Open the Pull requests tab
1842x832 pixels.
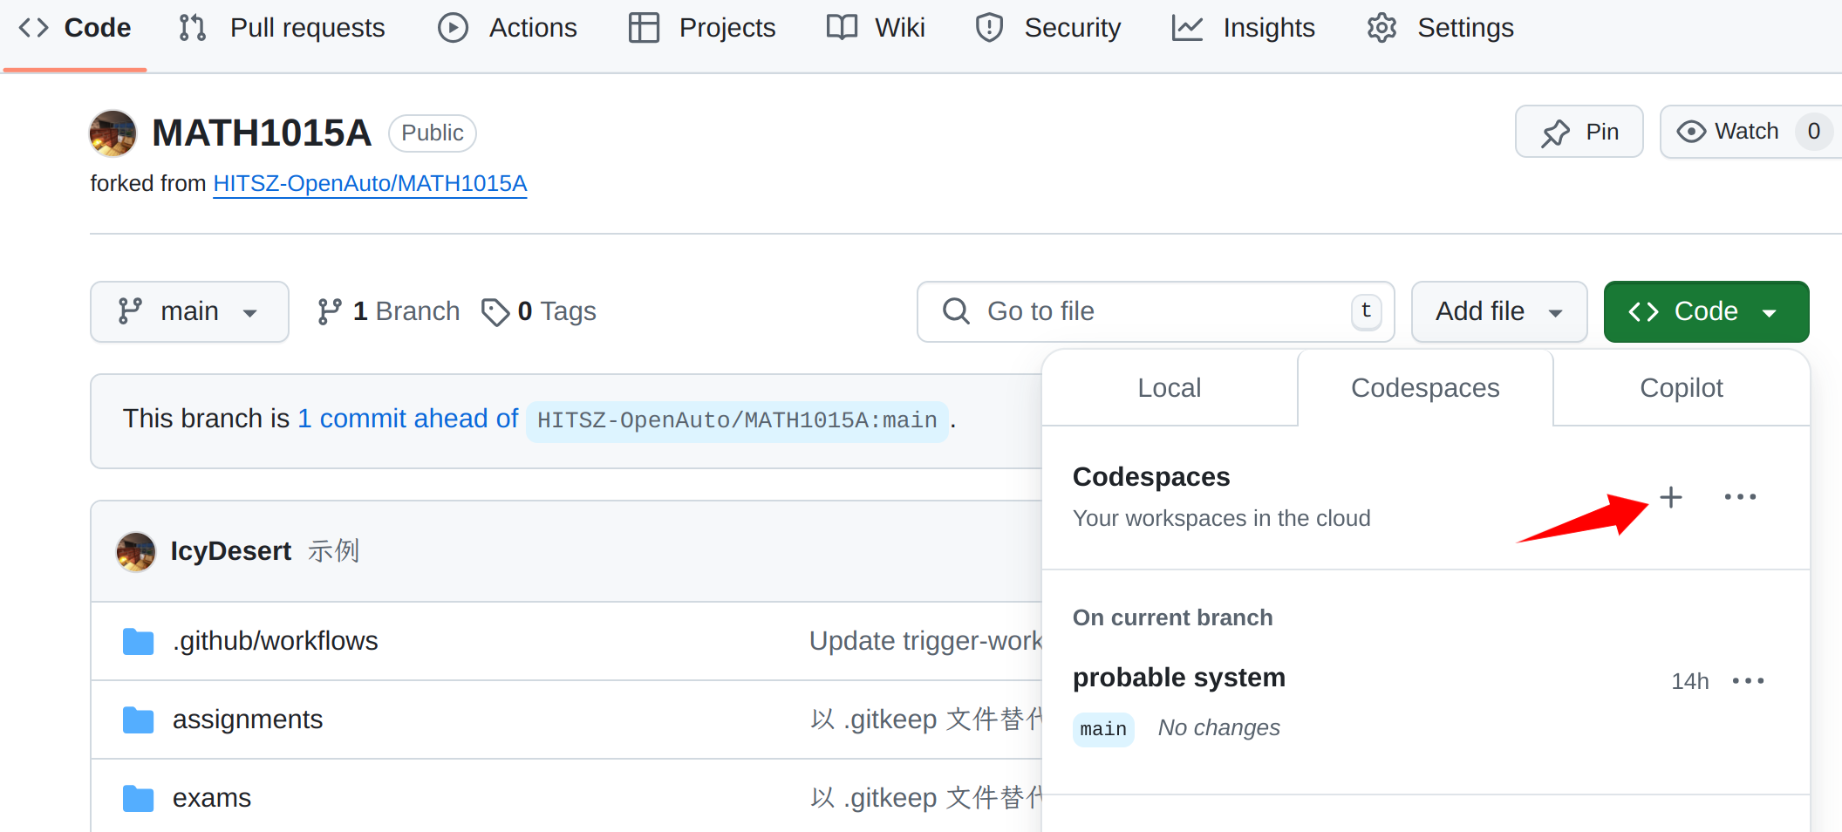(x=282, y=28)
